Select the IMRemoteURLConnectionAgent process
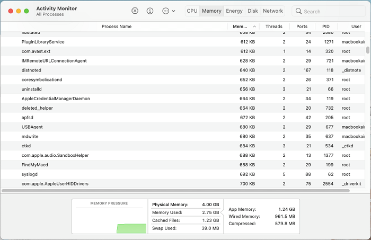371x240 pixels. tap(183, 61)
